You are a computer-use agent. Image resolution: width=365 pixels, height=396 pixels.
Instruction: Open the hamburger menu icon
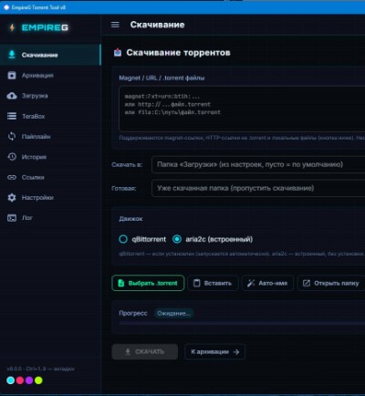[115, 25]
